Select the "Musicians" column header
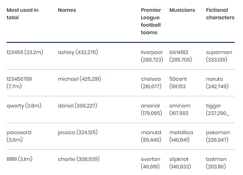The height and width of the screenshot is (175, 243). [182, 10]
